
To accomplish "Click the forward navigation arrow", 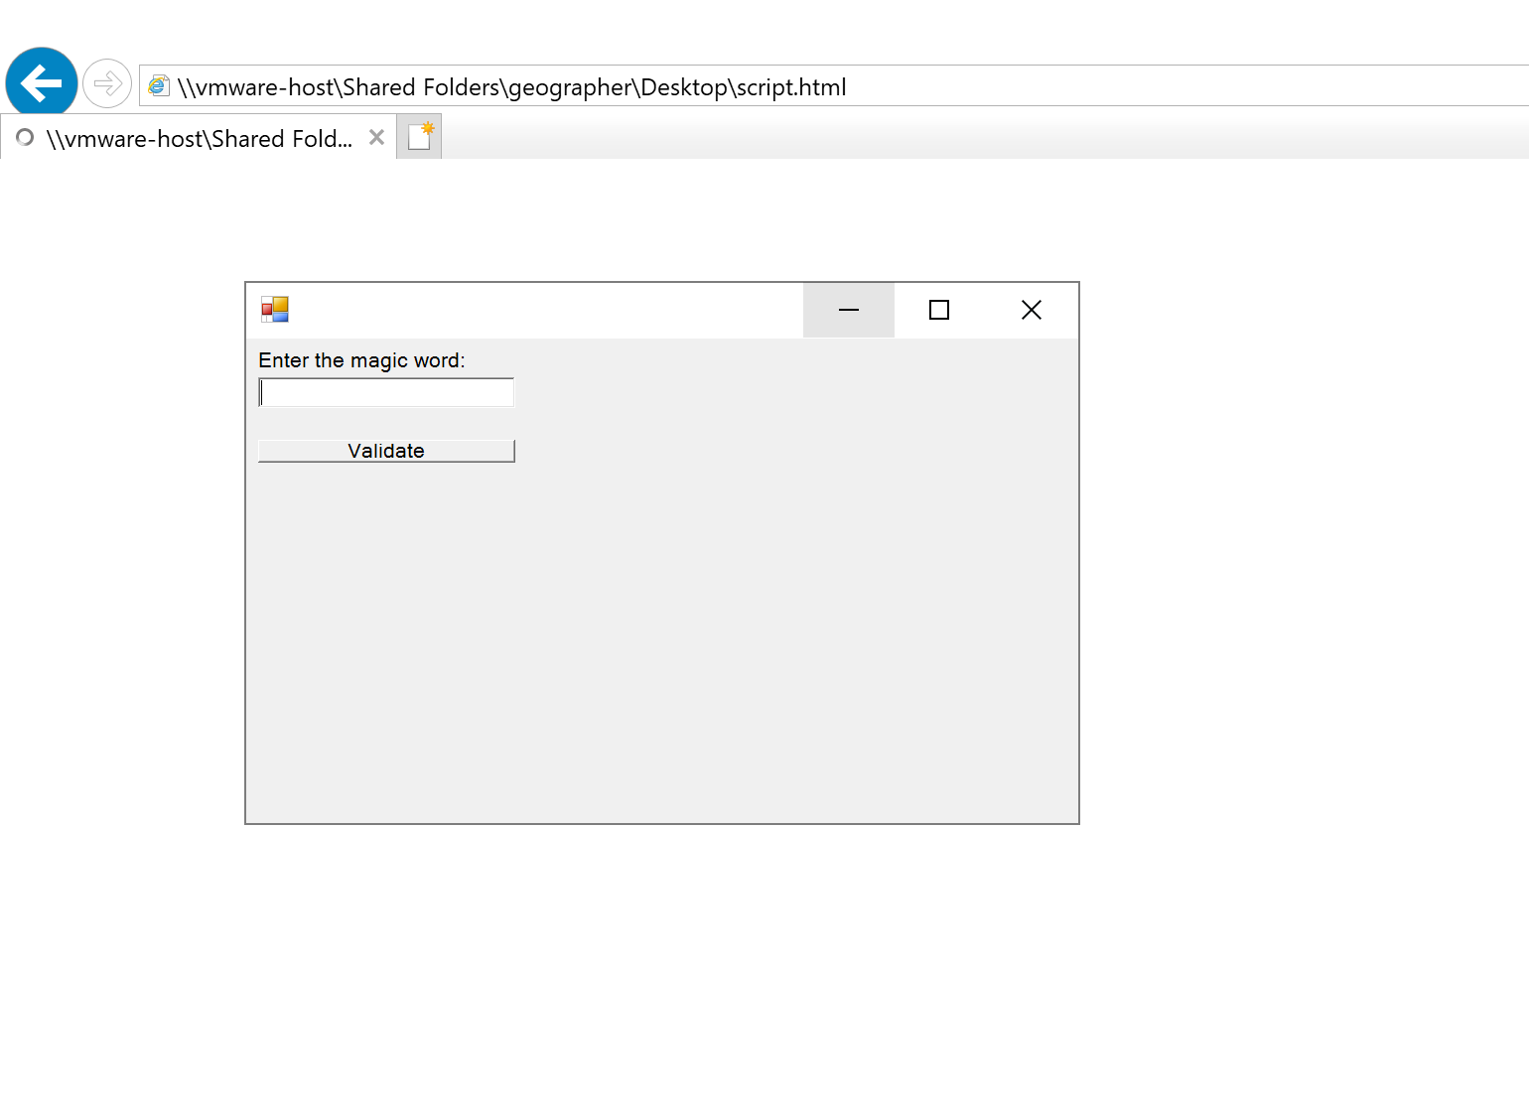I will pos(107,82).
